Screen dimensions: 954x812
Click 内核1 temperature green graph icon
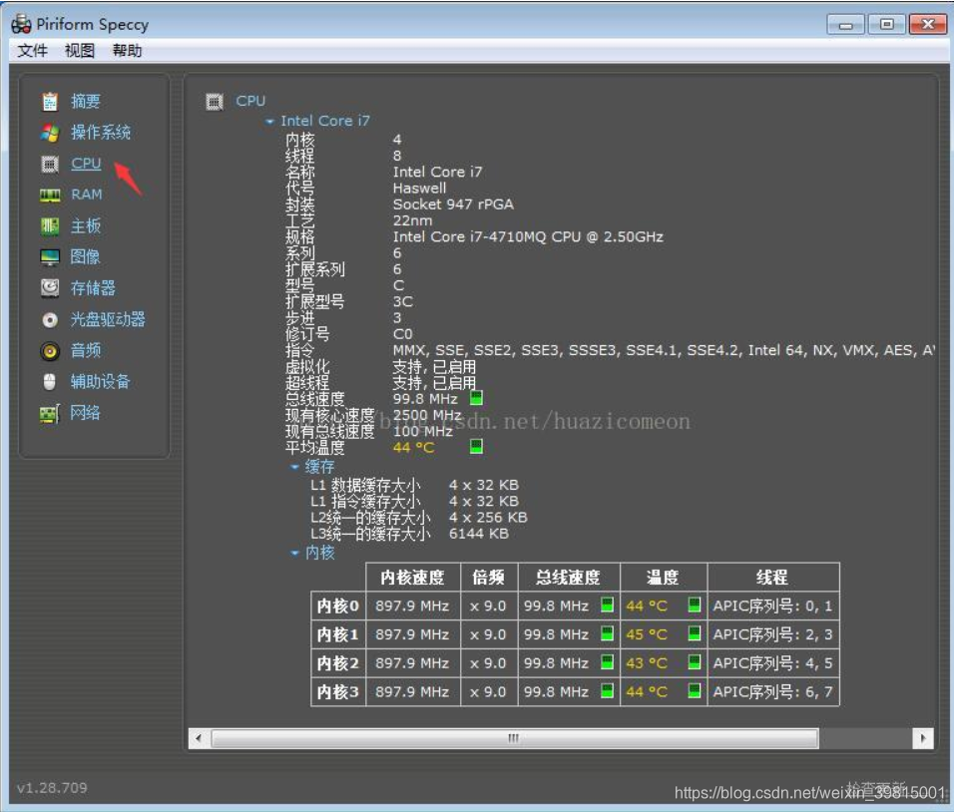pos(695,633)
